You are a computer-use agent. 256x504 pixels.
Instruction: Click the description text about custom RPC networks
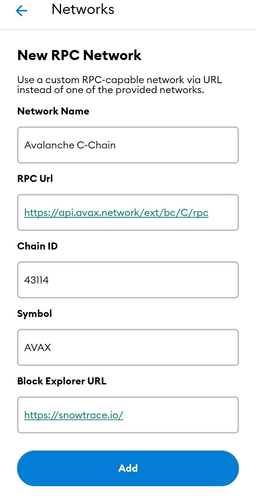coord(119,85)
